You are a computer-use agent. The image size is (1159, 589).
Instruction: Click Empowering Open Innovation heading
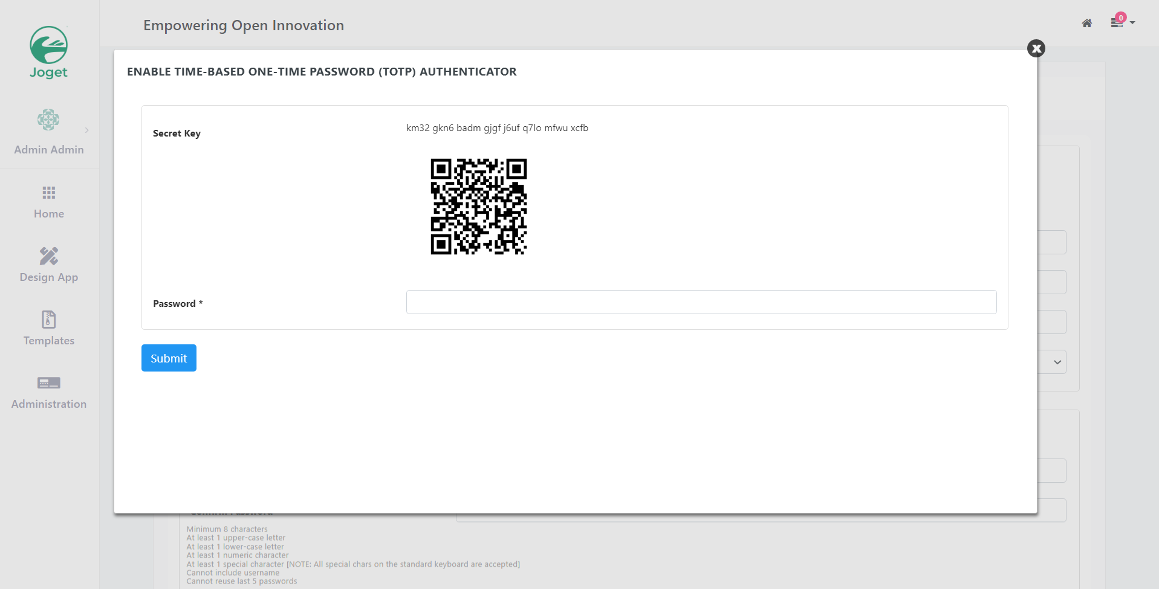244,25
